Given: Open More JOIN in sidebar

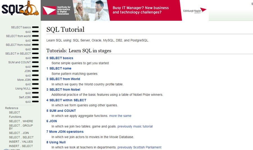Looking at the screenshot, I should click(x=24, y=80).
